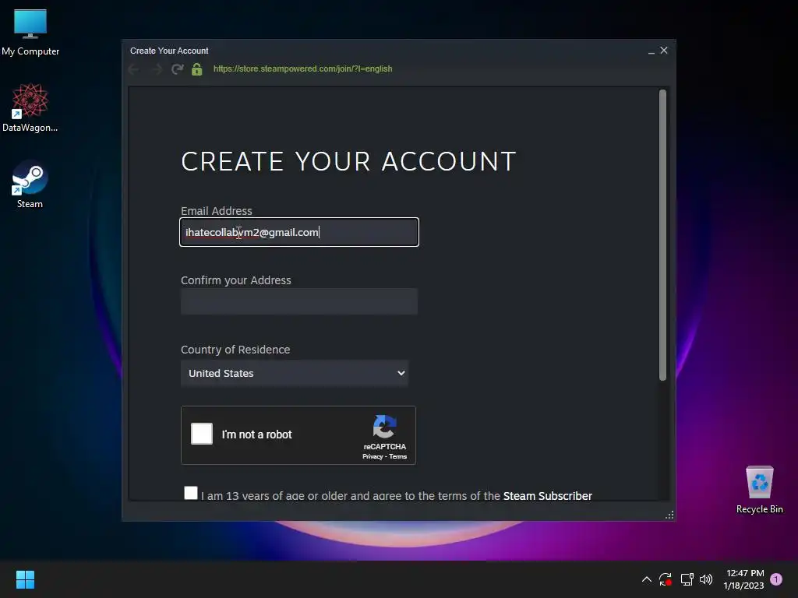This screenshot has height=598, width=798.
Task: Click the store.steampowered.com URL text
Action: pyautogui.click(x=303, y=69)
